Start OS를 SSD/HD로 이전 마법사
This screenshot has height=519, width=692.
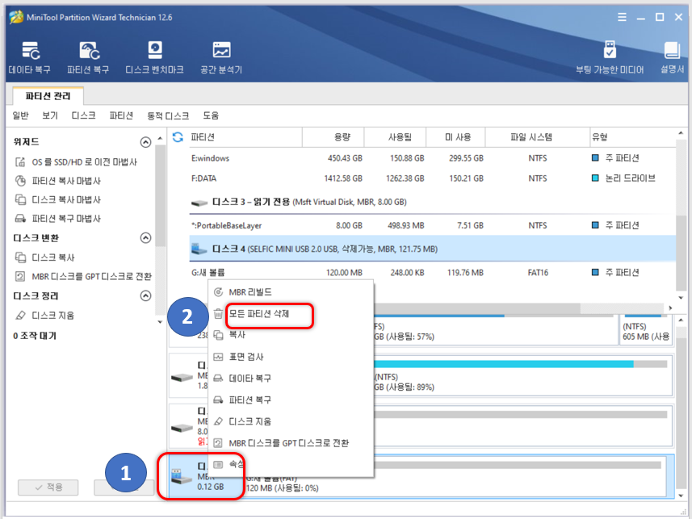(76, 162)
